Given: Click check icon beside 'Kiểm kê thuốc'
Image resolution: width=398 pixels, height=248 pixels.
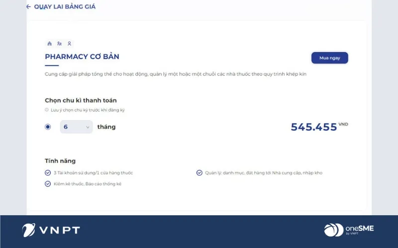Looking at the screenshot, I should pyautogui.click(x=48, y=184).
